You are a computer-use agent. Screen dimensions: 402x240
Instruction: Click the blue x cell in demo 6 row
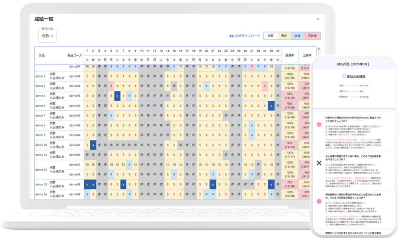(x=271, y=106)
